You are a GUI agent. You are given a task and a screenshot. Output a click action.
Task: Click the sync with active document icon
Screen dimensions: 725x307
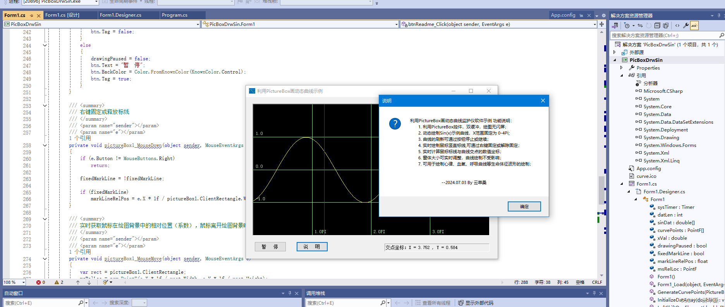point(640,26)
